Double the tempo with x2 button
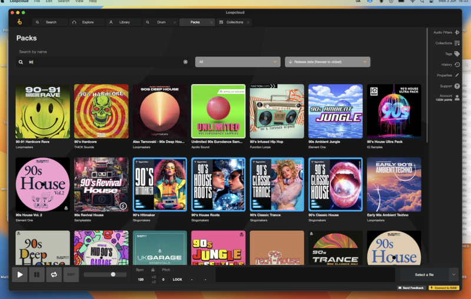The image size is (471, 299). [154, 277]
